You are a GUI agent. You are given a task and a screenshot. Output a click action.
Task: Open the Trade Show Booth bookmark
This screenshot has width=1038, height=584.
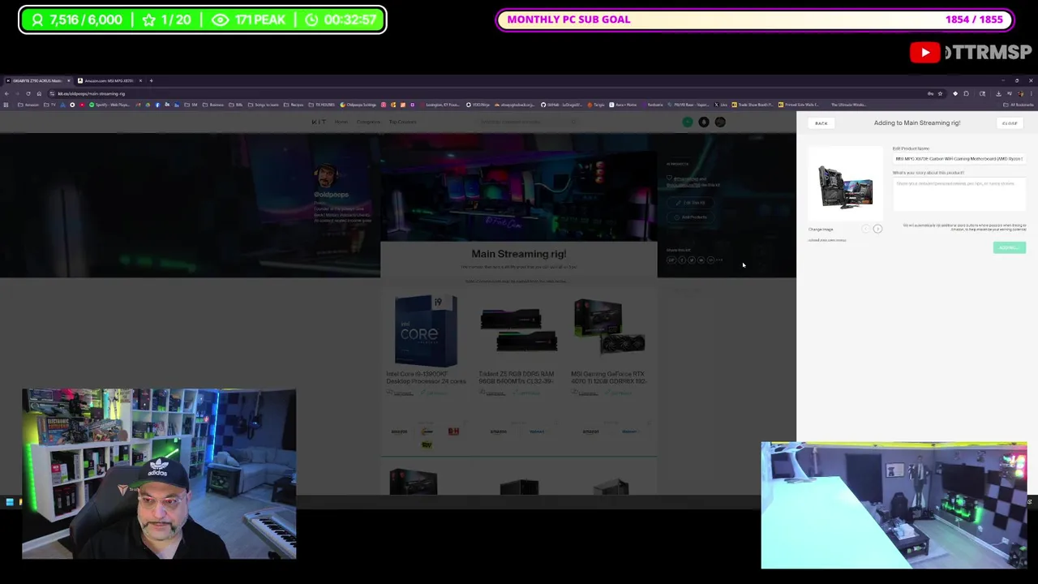(753, 105)
